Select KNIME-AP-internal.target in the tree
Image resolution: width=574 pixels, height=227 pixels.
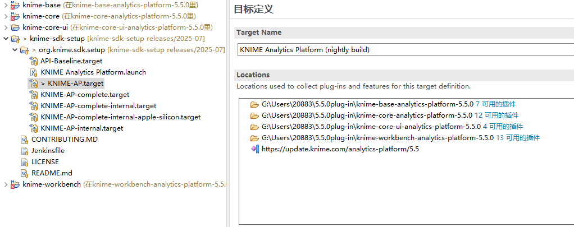82,128
